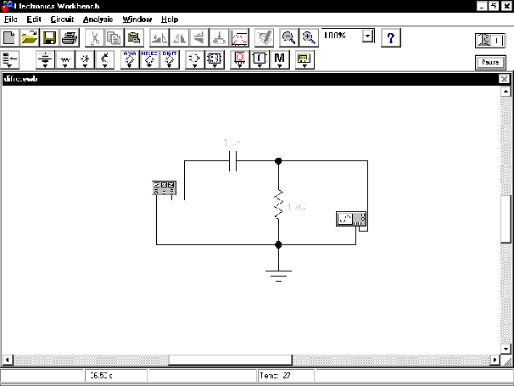Viewport: 514px width, 386px height.
Task: Click the simulation time readout in status bar
Action: (x=116, y=376)
